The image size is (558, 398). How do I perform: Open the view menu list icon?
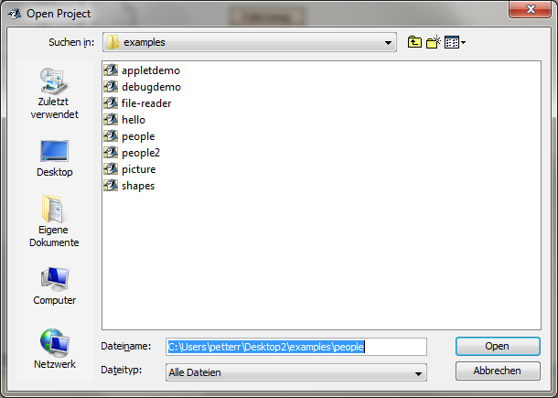point(456,42)
